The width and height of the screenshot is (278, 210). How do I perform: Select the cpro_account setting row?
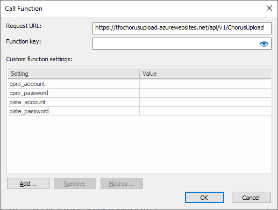coord(139,84)
